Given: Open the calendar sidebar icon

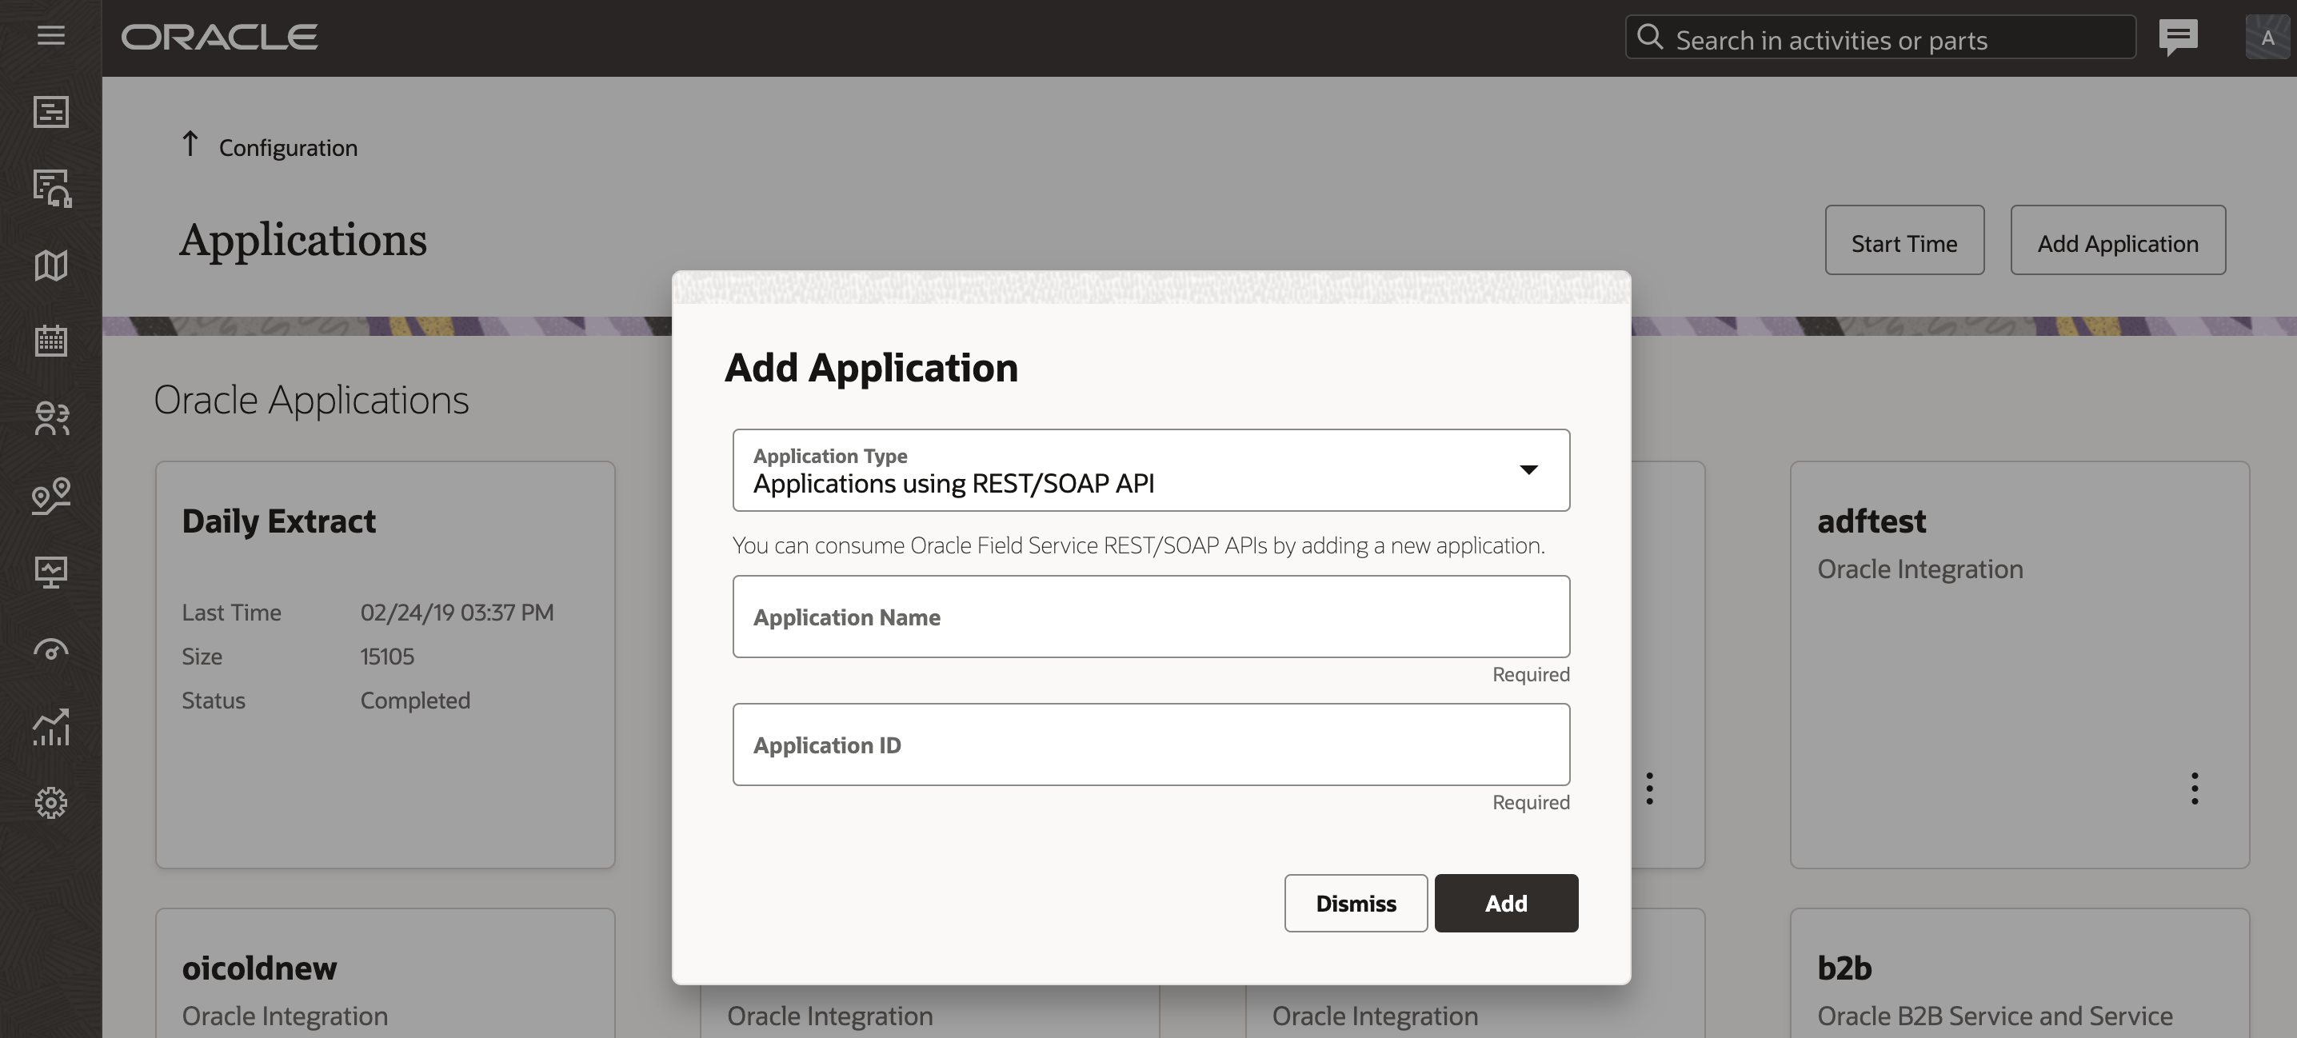Looking at the screenshot, I should 51,341.
